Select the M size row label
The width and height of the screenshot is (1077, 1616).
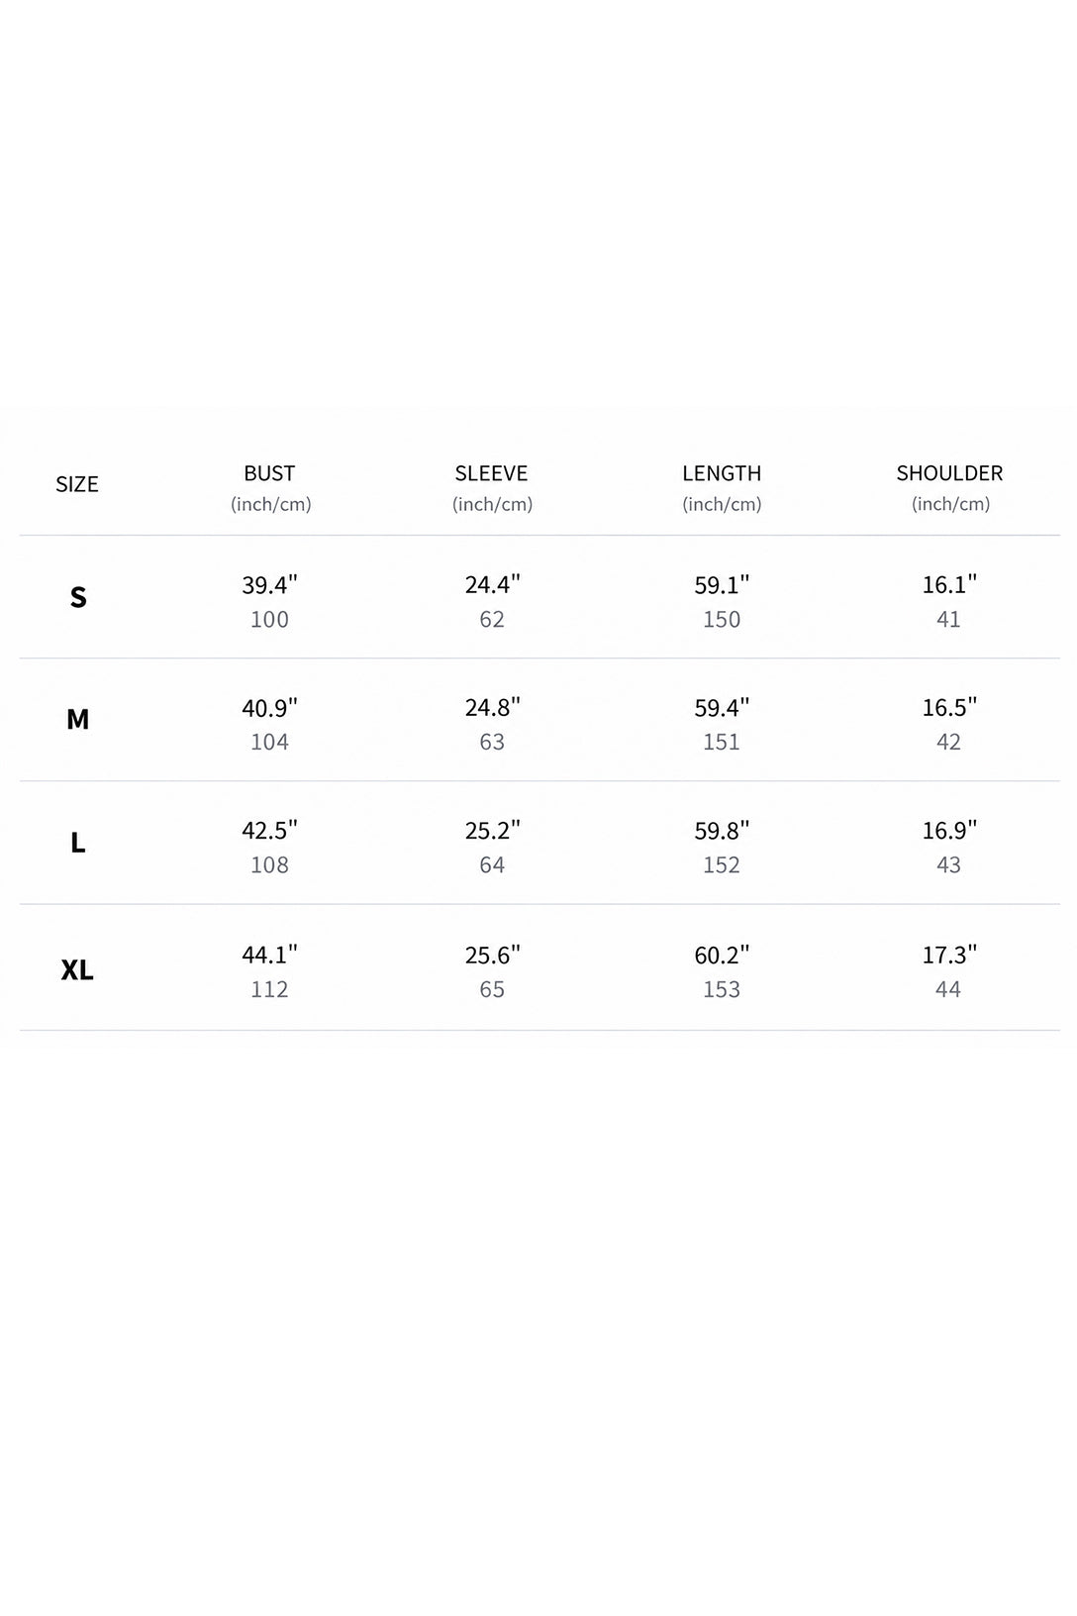(x=78, y=720)
